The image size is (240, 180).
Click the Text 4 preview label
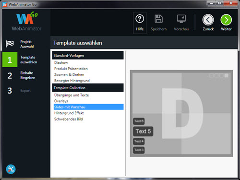139,141
